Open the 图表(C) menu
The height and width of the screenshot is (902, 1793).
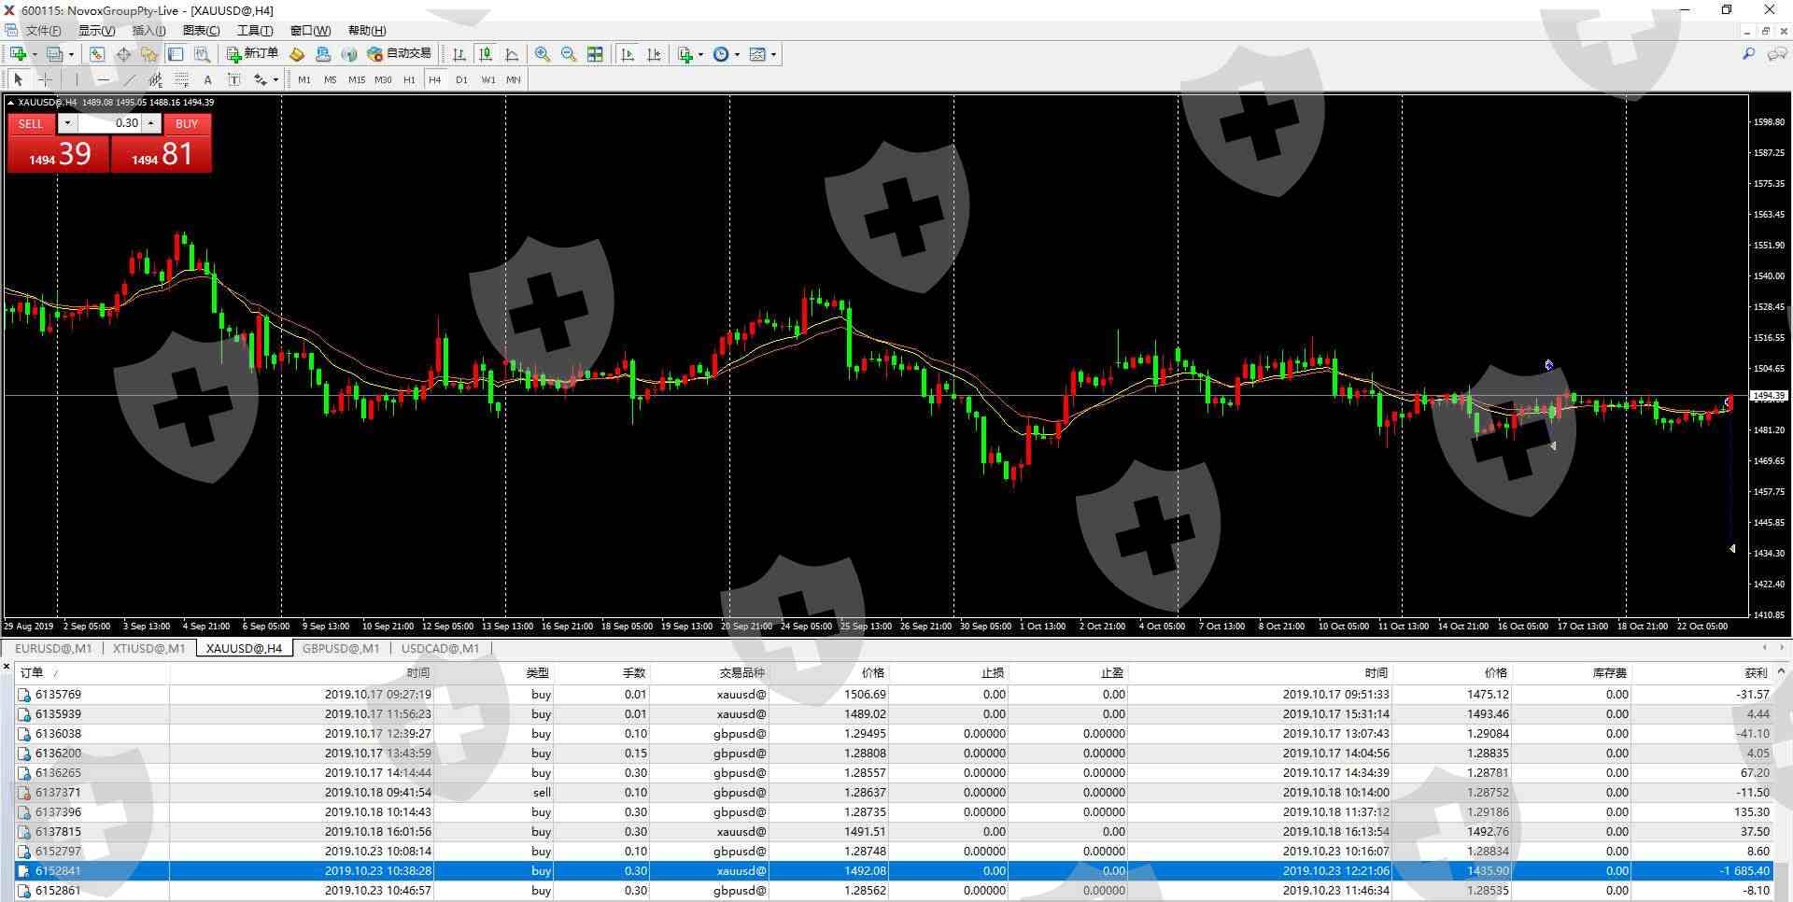coord(201,31)
